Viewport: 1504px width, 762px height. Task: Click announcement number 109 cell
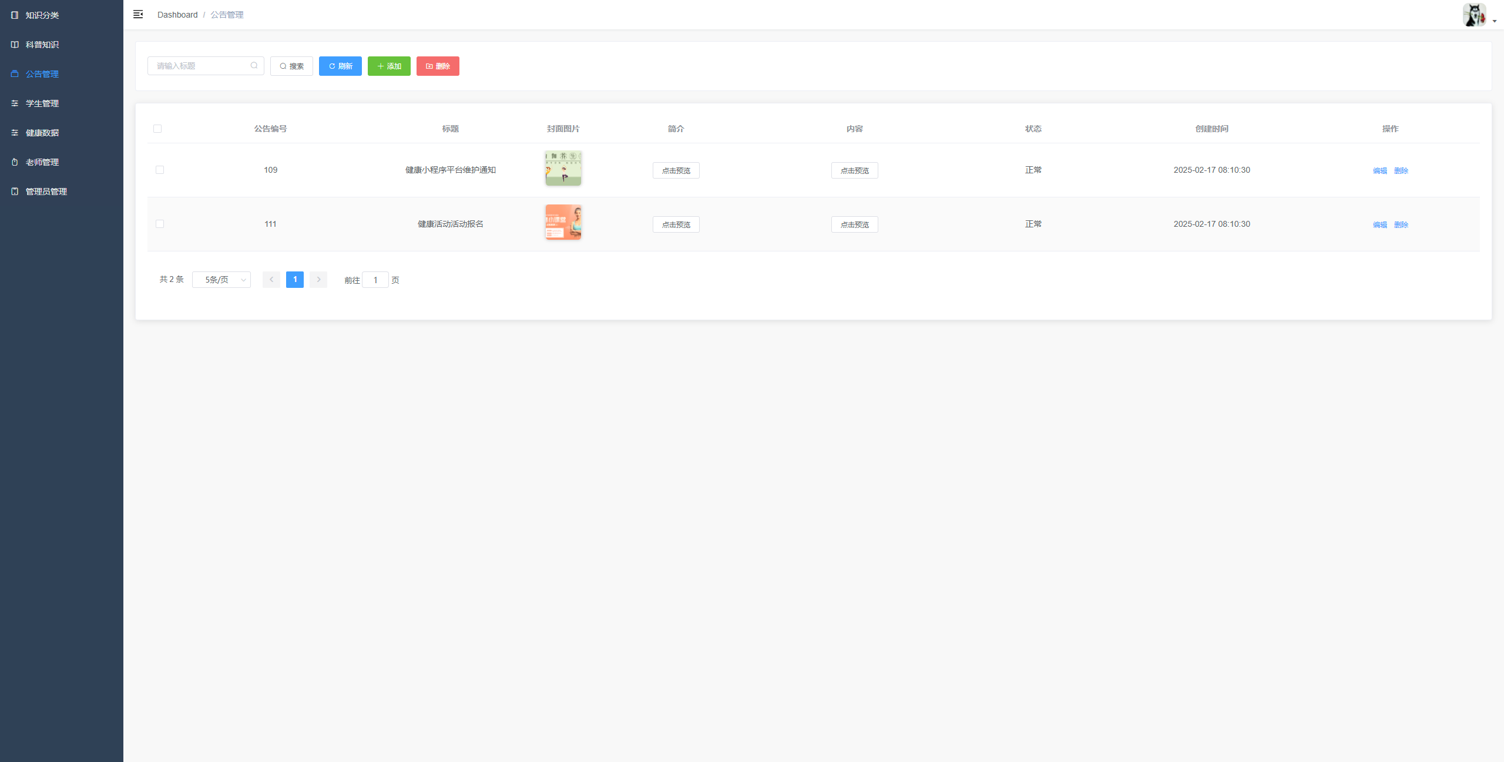pyautogui.click(x=270, y=170)
